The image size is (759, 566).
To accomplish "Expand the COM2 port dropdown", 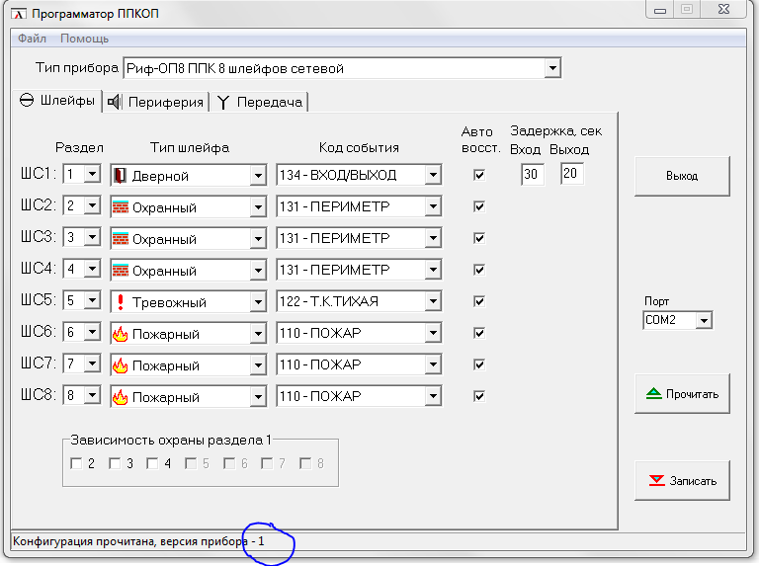I will (x=703, y=320).
